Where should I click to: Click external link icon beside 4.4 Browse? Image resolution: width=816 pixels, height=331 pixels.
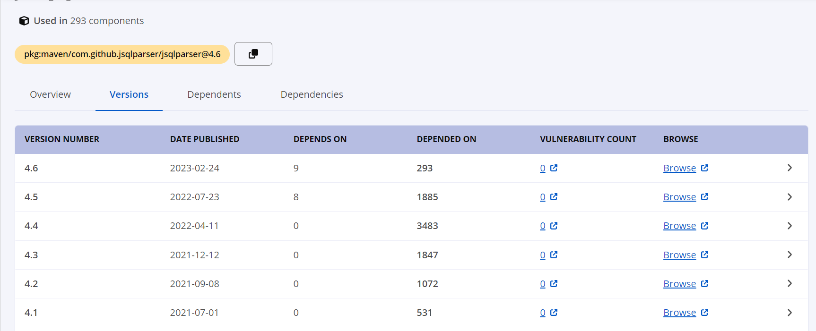tap(704, 226)
